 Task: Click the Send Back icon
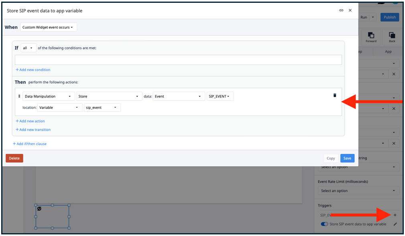point(392,36)
